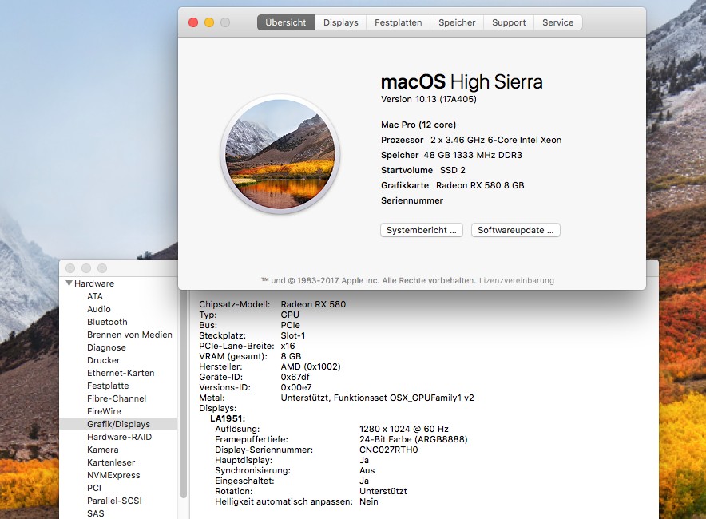Click the Mac Pro (12 core) text
Viewport: 706px width, 519px height.
[418, 125]
